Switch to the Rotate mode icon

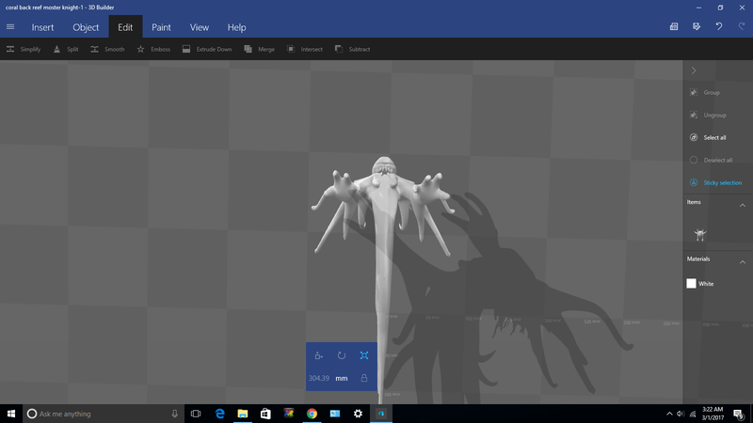pos(342,355)
